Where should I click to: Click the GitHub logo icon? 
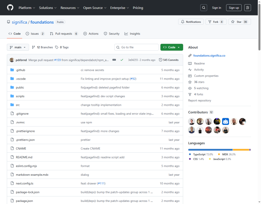click(10, 8)
